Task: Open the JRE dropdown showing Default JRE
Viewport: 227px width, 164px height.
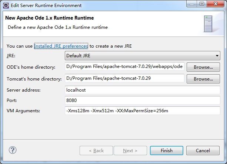Action: pos(143,55)
